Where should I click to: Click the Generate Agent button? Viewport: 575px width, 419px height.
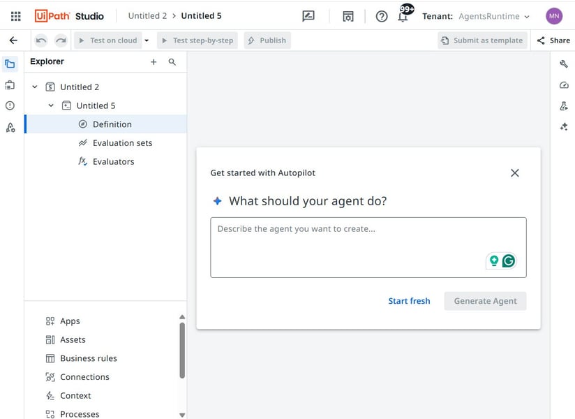click(x=485, y=301)
